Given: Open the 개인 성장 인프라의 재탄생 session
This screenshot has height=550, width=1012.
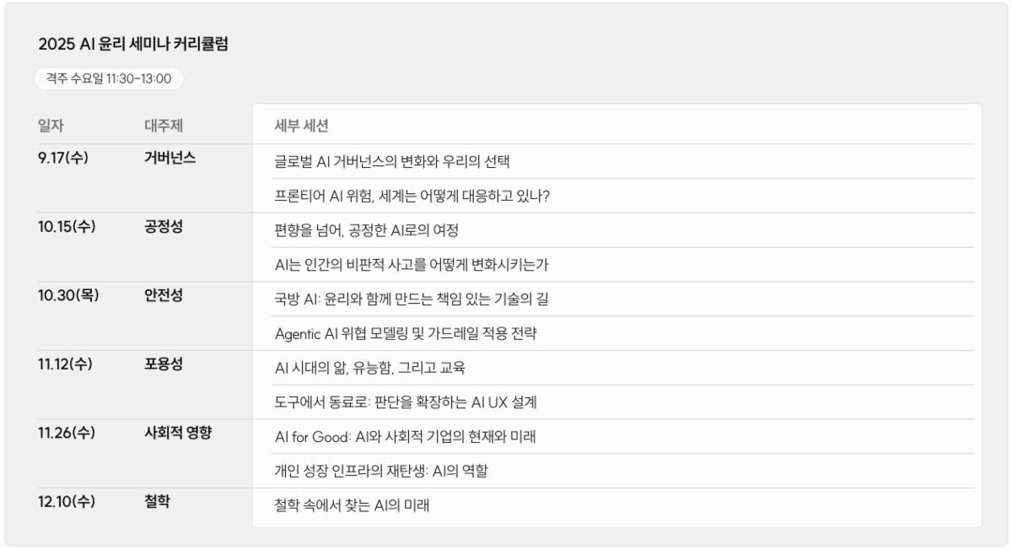Looking at the screenshot, I should [x=617, y=472].
